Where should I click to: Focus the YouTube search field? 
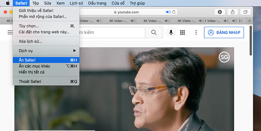point(112,32)
